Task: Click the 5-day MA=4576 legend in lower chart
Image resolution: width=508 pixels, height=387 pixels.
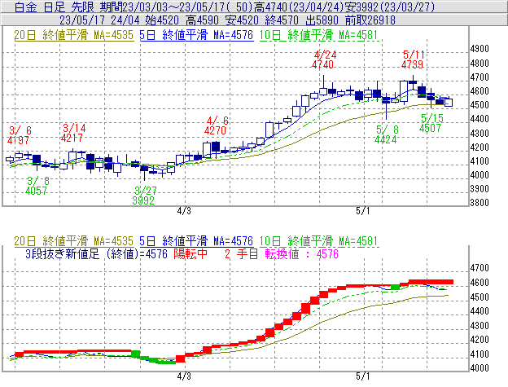Action: click(196, 241)
